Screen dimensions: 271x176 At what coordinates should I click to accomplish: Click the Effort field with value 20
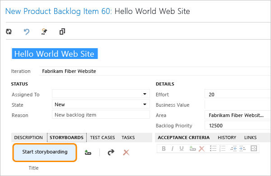(238, 95)
